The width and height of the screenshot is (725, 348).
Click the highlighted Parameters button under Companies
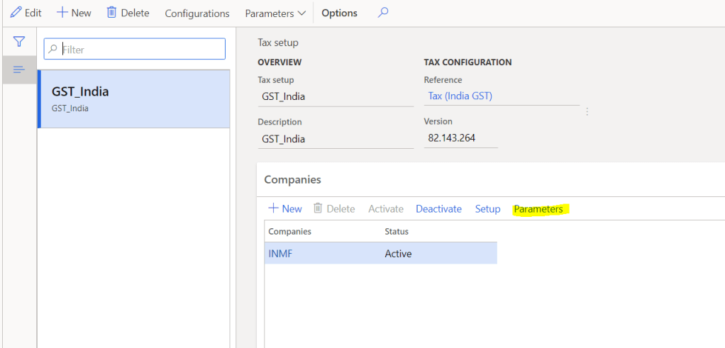pos(538,209)
